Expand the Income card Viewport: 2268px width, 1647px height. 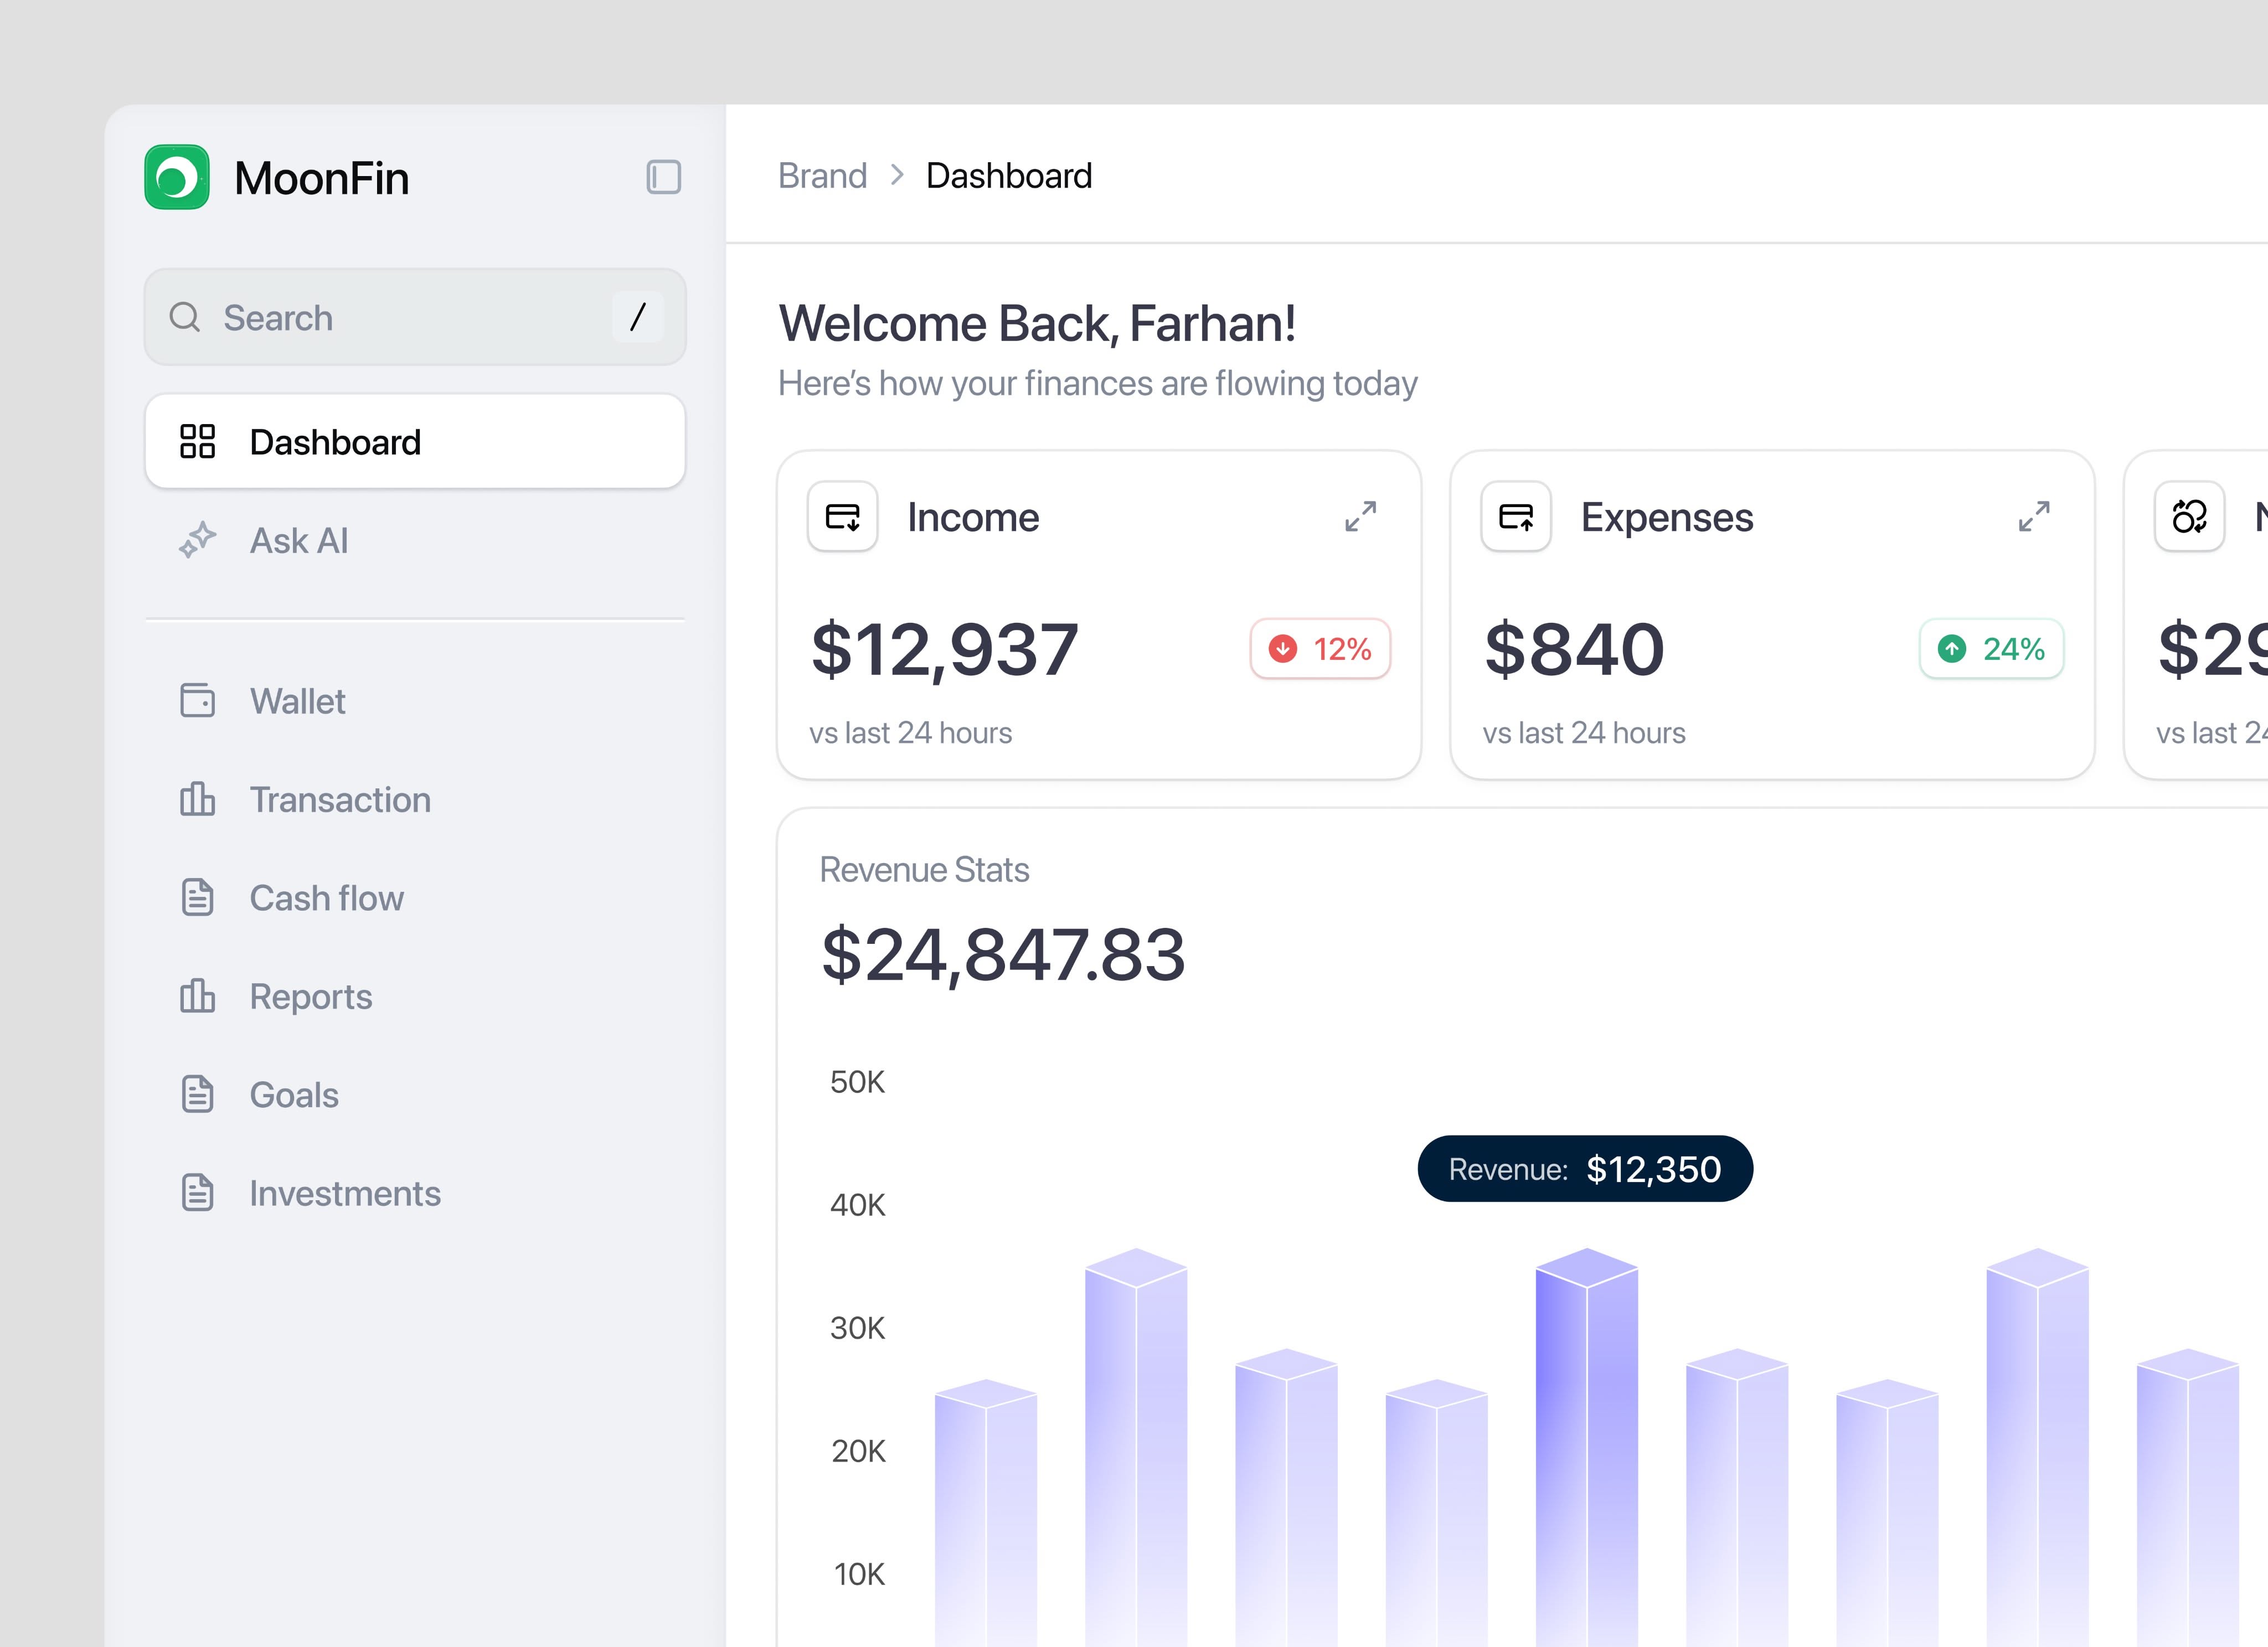click(1360, 516)
